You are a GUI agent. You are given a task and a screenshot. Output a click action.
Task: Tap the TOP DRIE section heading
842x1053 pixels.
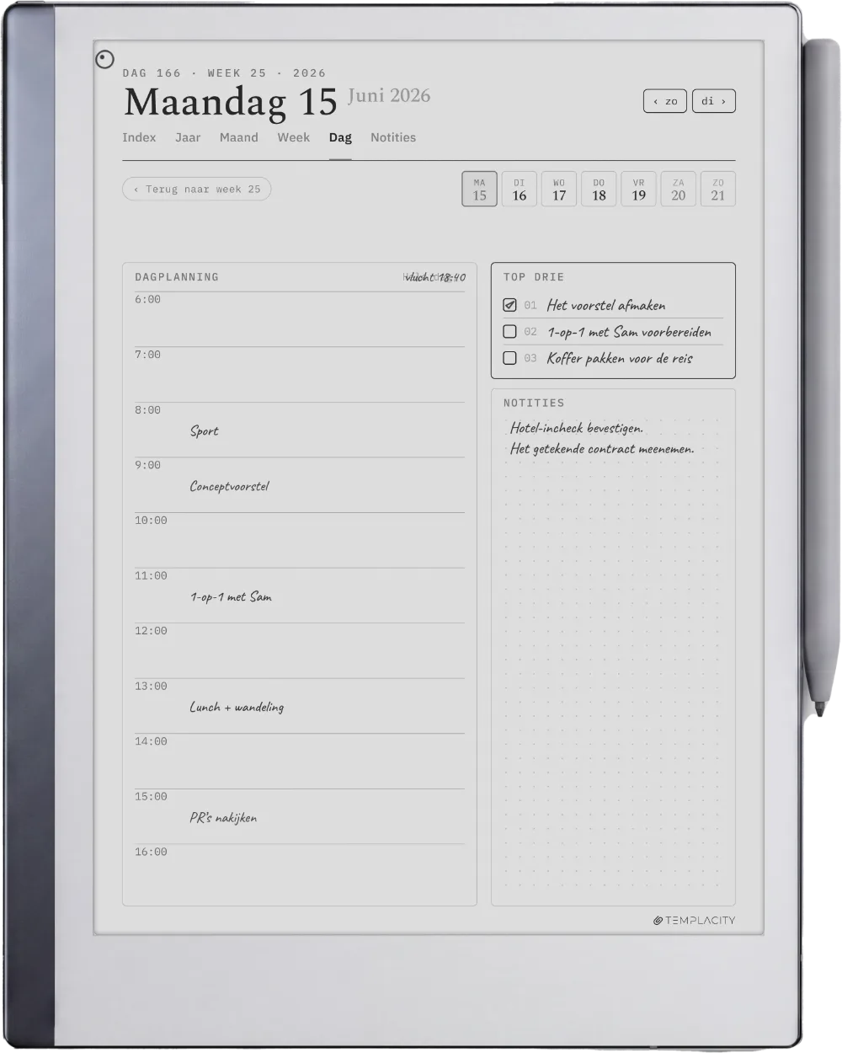(534, 277)
